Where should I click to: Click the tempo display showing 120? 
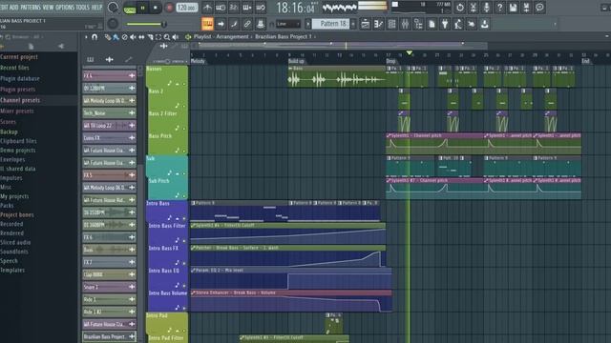(186, 8)
